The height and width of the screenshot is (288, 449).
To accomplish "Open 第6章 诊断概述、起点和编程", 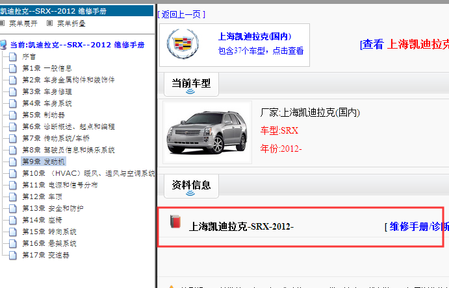I will click(68, 127).
